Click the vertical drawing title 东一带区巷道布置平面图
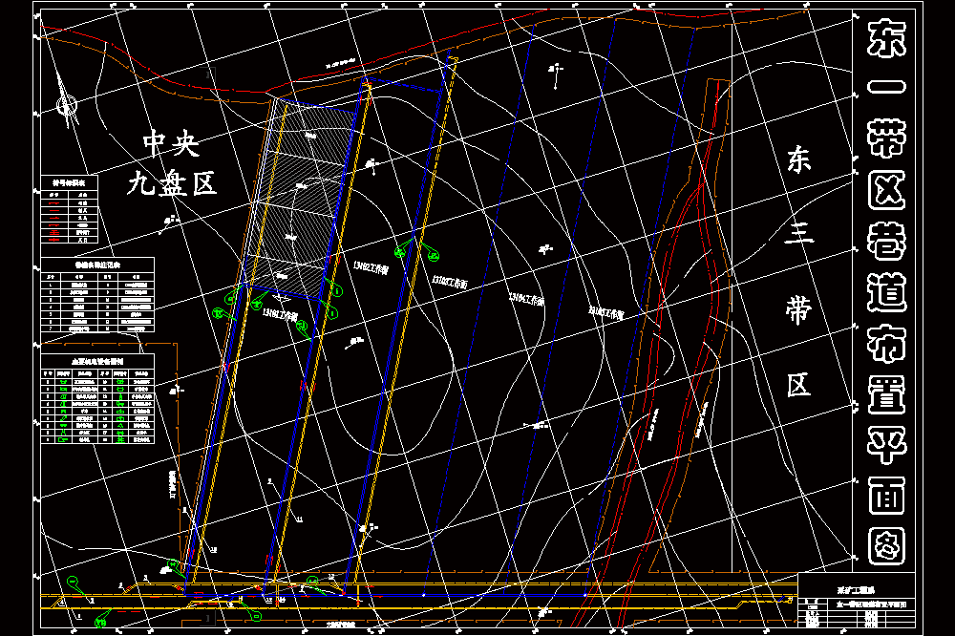 tap(887, 291)
